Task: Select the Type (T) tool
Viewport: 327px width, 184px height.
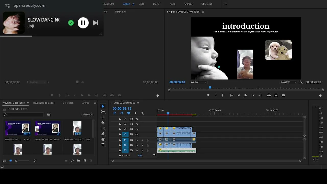Action: click(x=103, y=145)
